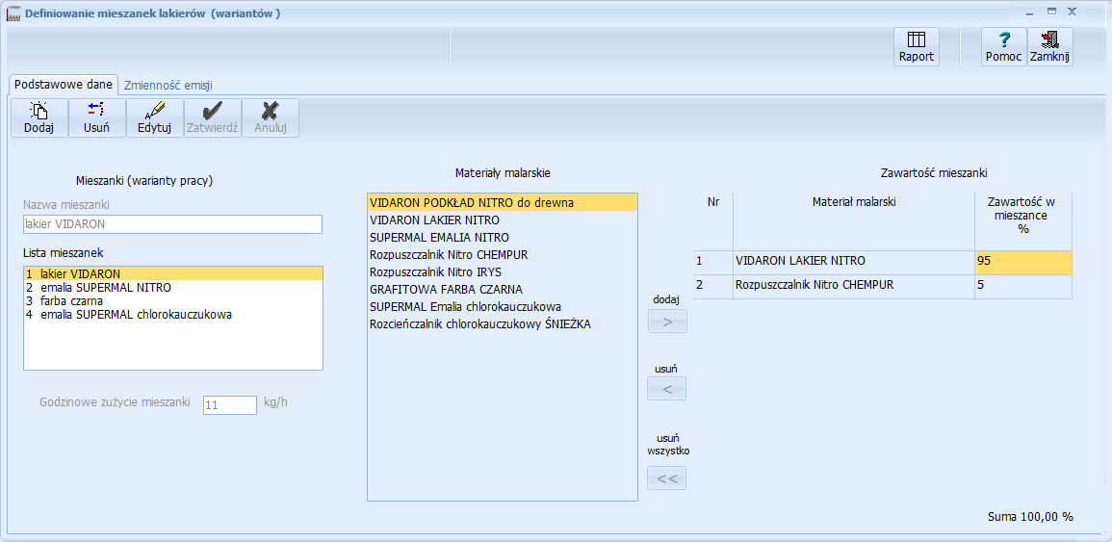This screenshot has width=1112, height=542.
Task: Select mixture farba czarna
Action: coord(173,300)
